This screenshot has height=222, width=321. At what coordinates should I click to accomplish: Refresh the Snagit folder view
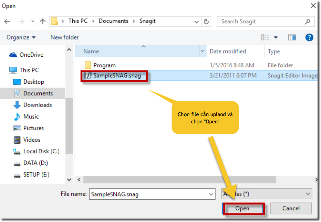(206, 21)
